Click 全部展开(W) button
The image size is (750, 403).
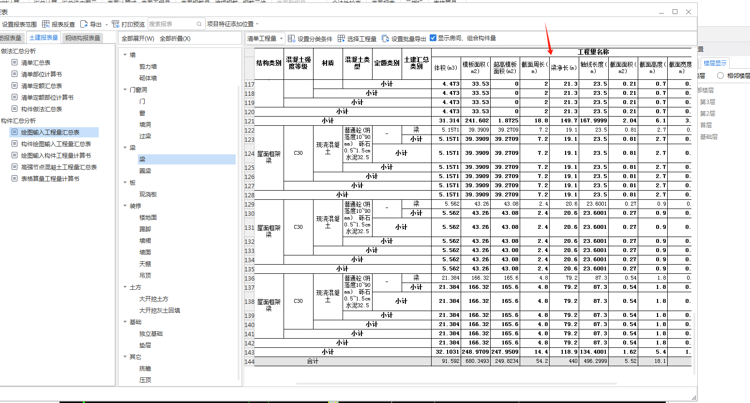(x=138, y=38)
